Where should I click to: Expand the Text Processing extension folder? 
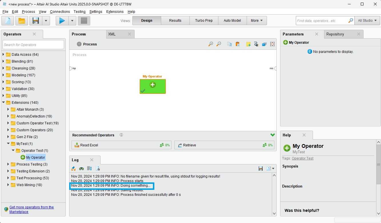point(9,178)
